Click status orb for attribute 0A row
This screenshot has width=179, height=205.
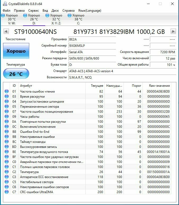coord(7,121)
